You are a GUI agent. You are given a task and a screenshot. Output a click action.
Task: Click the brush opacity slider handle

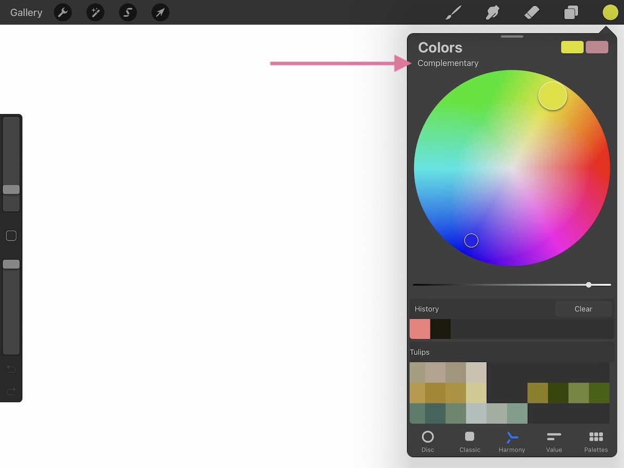pos(11,264)
